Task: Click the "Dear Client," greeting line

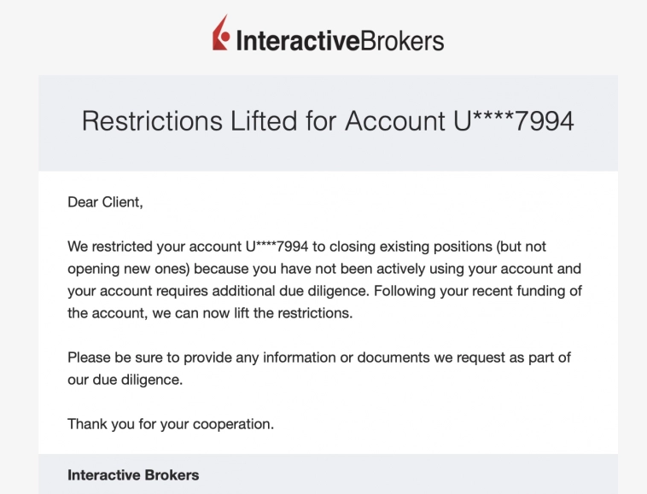Action: click(x=106, y=202)
